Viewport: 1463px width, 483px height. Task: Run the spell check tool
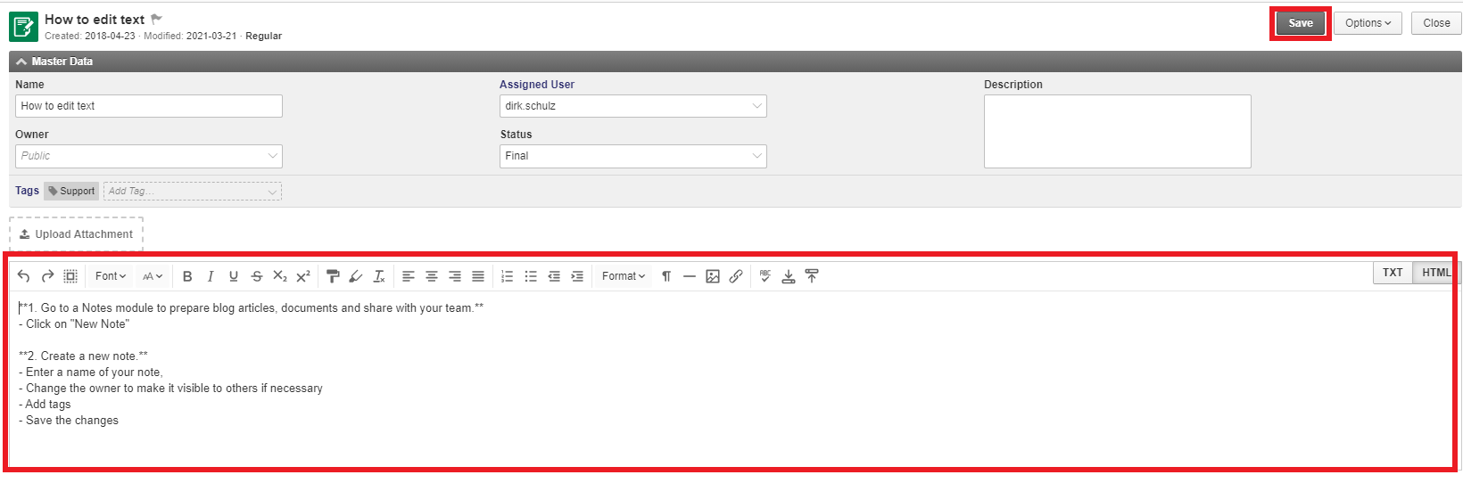click(x=765, y=276)
